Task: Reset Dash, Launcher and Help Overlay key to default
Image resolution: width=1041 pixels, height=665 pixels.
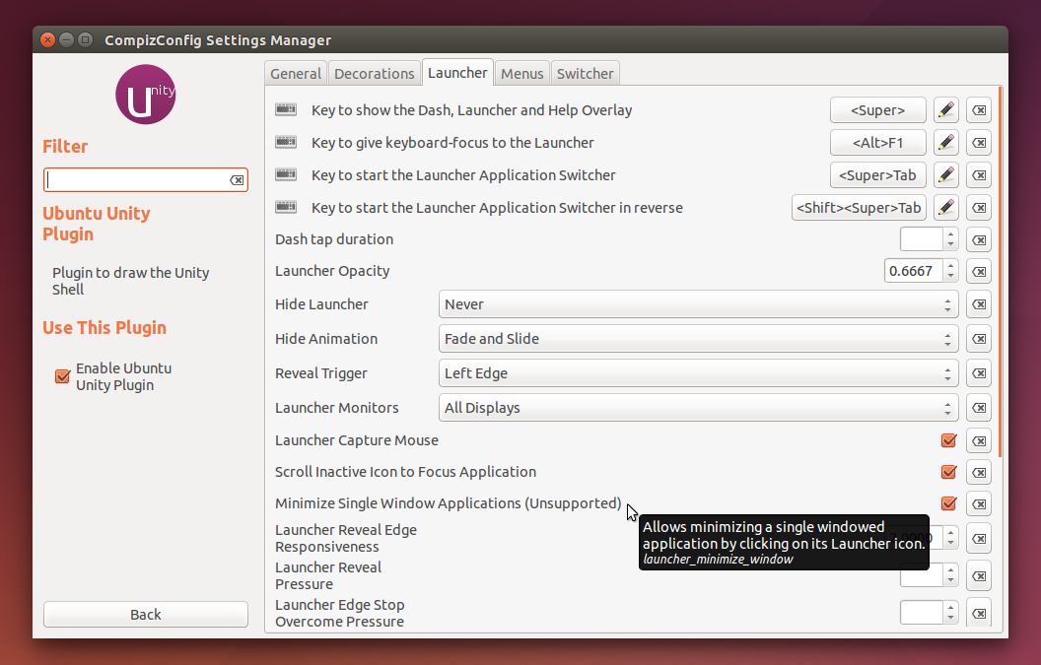Action: (979, 110)
